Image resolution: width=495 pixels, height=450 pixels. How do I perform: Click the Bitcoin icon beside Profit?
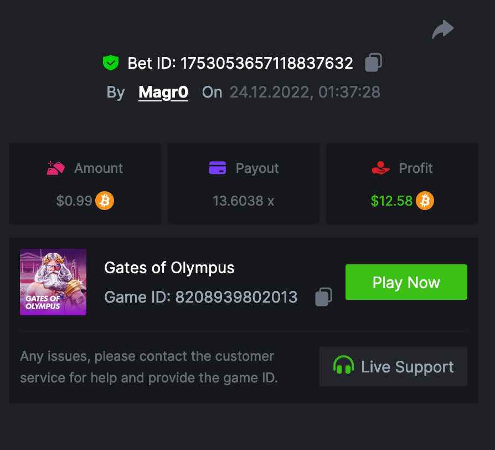[425, 201]
